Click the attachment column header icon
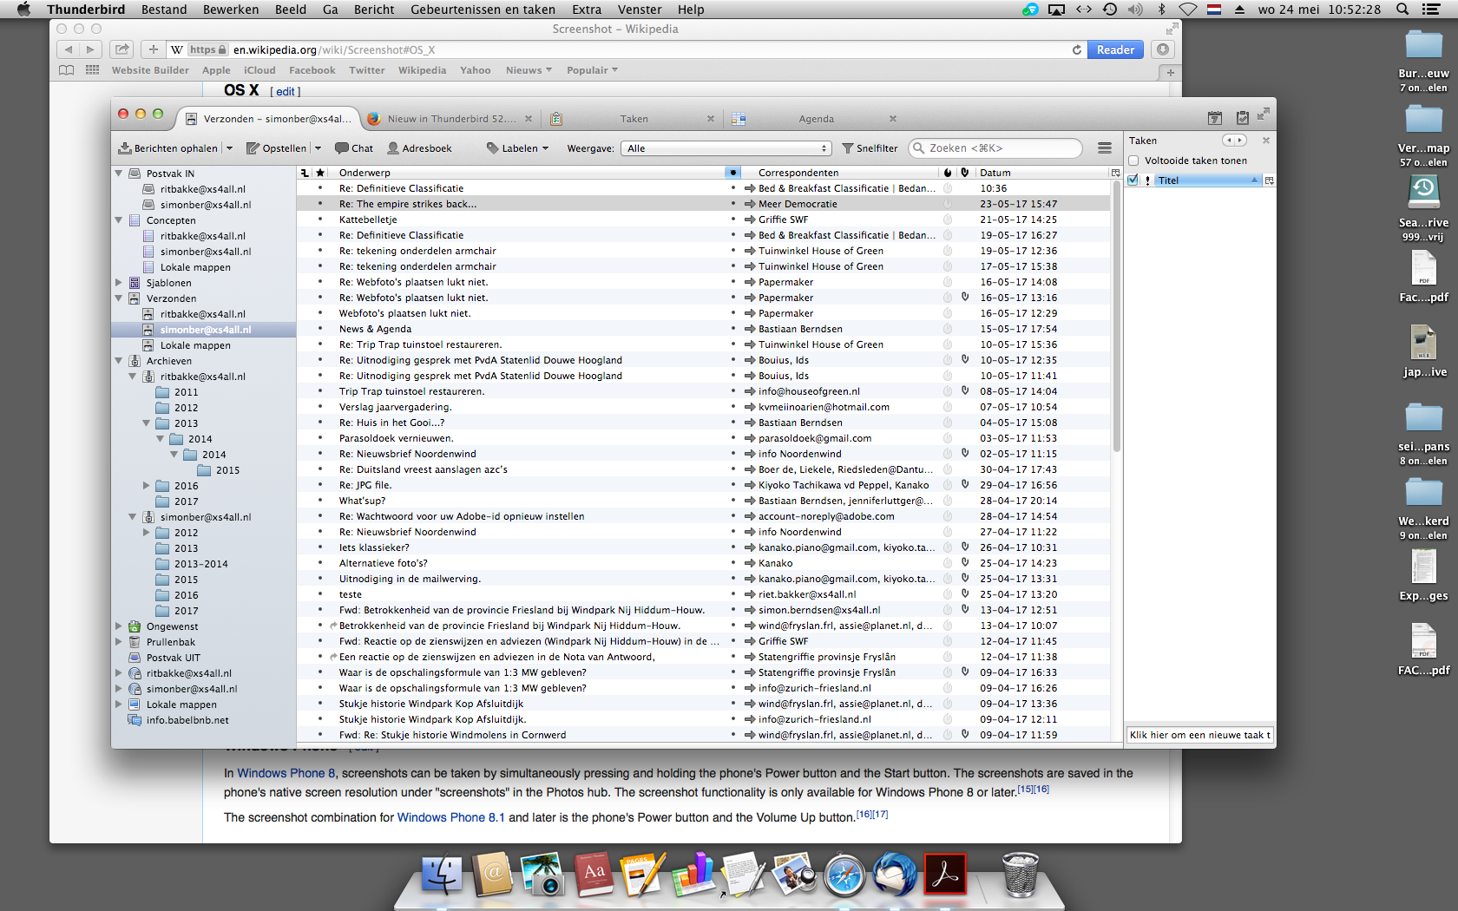1458x911 pixels. pos(965,173)
